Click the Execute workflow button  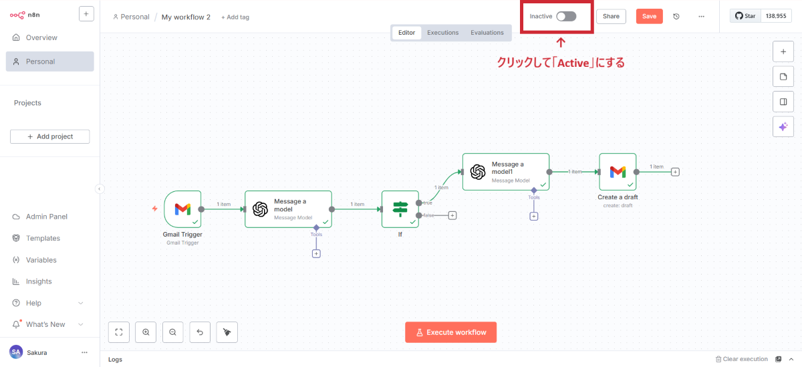point(450,332)
